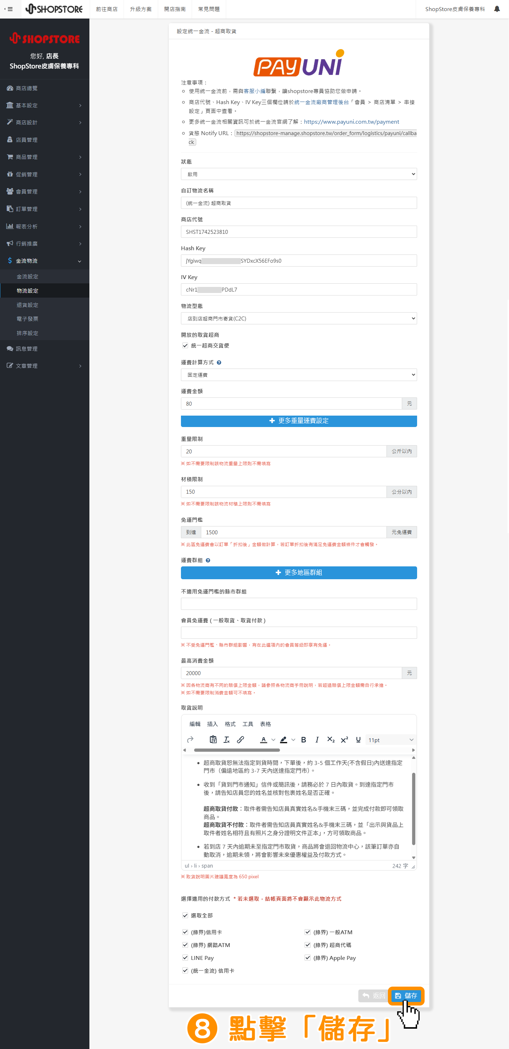The height and width of the screenshot is (1049, 509).
Task: Open the 11pt font size dropdown
Action: [x=391, y=740]
